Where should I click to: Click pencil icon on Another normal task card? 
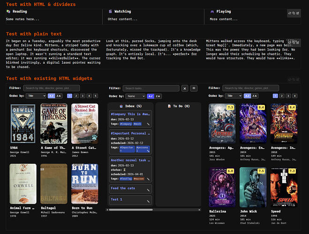click(x=148, y=180)
